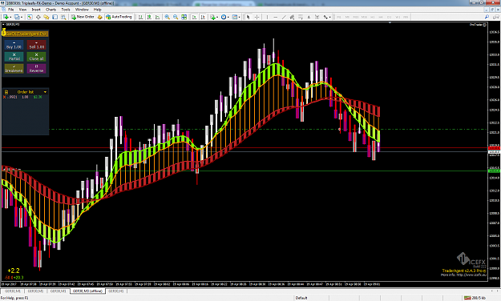Open the Arrows objects icon
The image size is (501, 301).
(325, 17)
